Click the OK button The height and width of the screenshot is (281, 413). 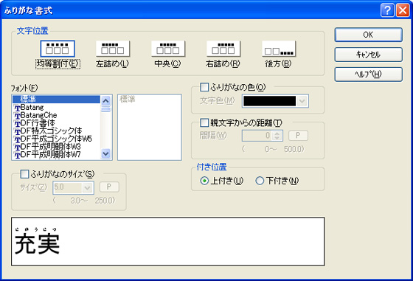369,35
